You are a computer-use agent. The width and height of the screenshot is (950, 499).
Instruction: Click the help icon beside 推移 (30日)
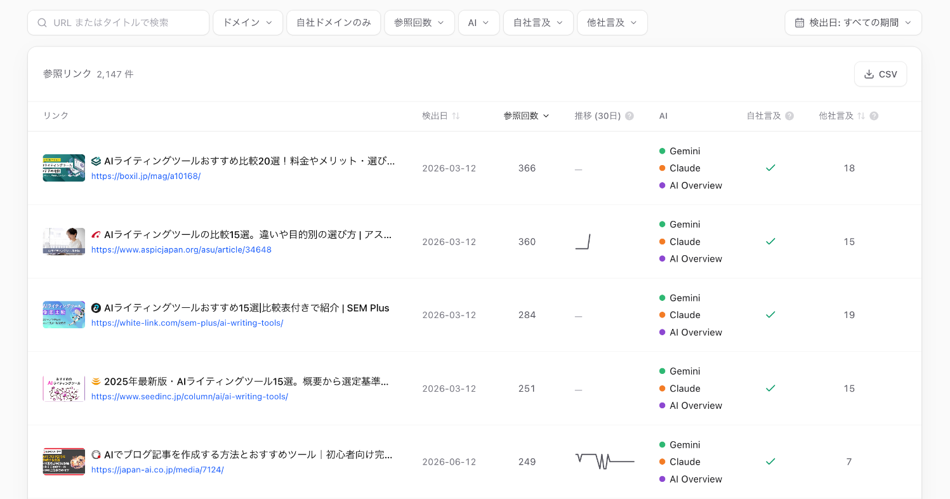tap(630, 116)
